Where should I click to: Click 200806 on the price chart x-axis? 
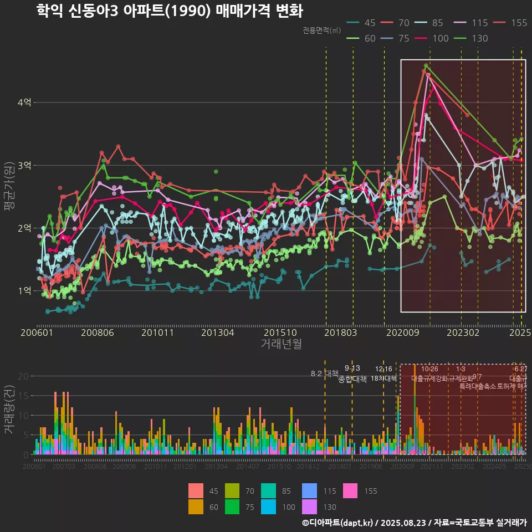(x=98, y=332)
